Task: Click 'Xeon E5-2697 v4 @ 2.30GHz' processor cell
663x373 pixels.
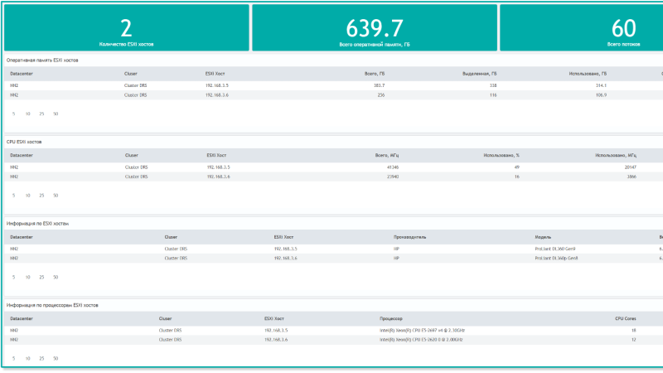Action: click(423, 331)
